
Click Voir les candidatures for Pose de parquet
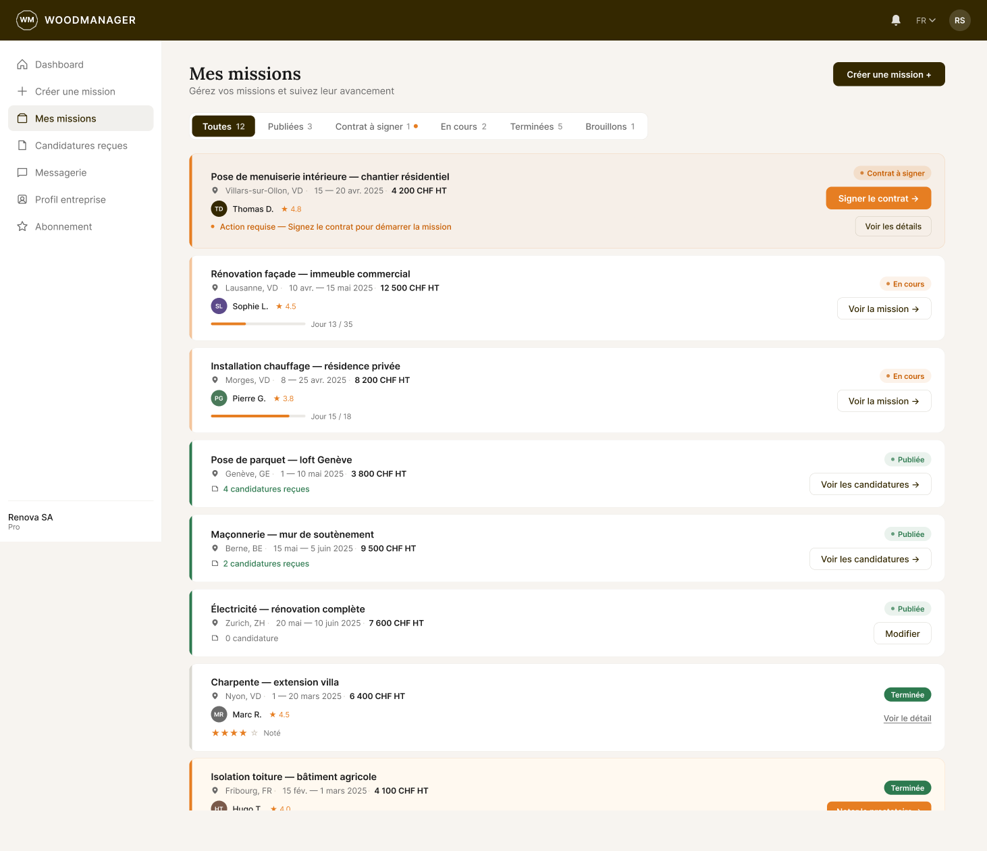[x=870, y=484]
